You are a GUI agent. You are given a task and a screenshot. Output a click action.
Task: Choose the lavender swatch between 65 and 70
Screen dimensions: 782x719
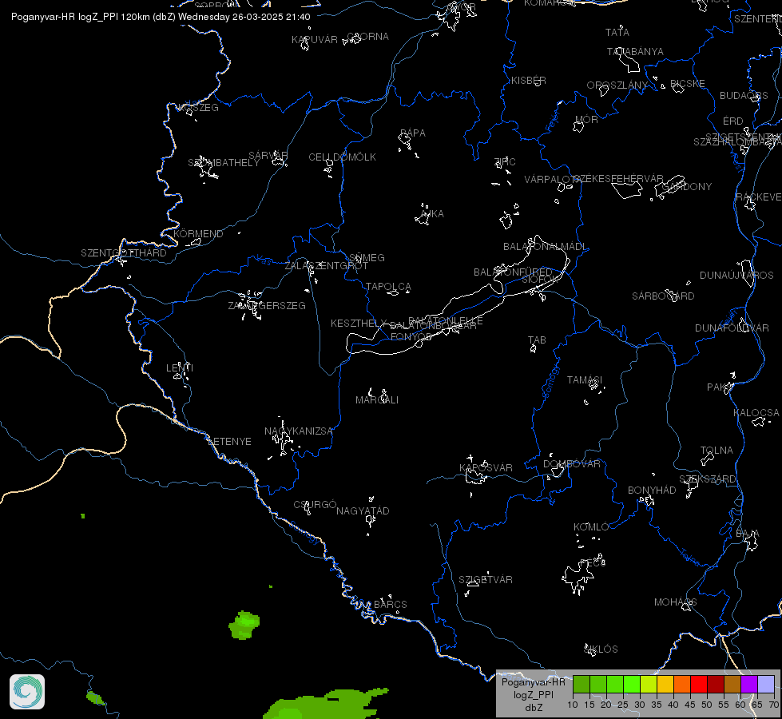pos(766,685)
